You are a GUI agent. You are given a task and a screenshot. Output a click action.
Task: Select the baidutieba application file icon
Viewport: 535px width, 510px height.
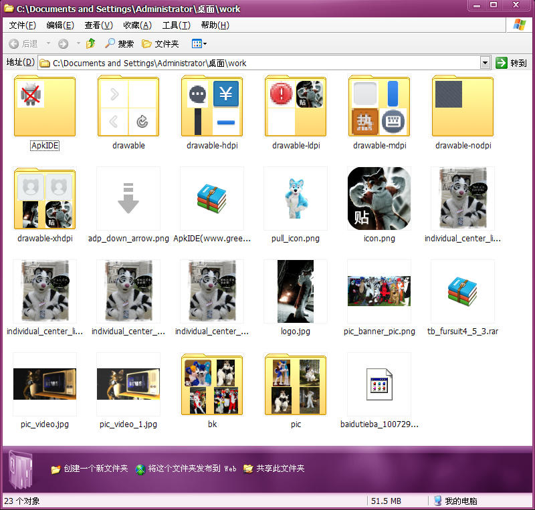[379, 384]
